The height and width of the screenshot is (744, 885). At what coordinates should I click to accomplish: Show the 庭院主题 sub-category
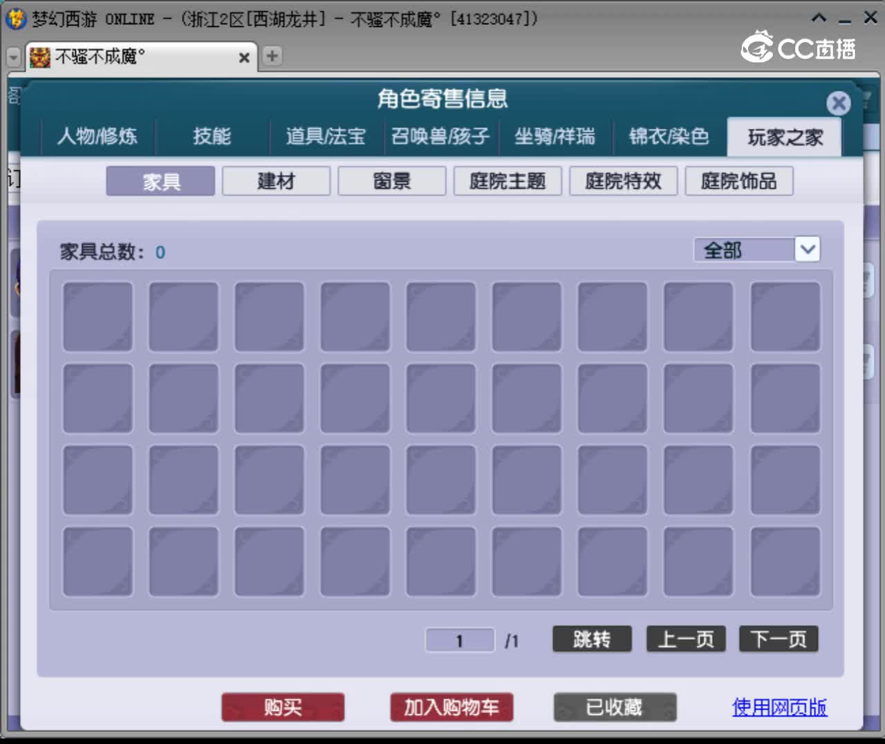pos(507,181)
